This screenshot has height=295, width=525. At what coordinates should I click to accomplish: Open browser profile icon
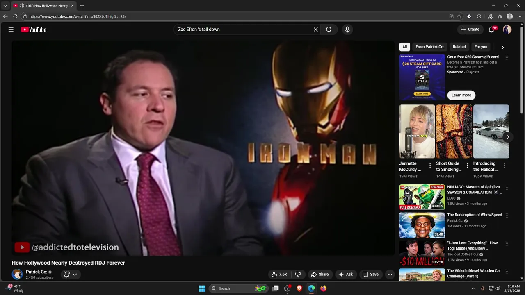(x=510, y=16)
